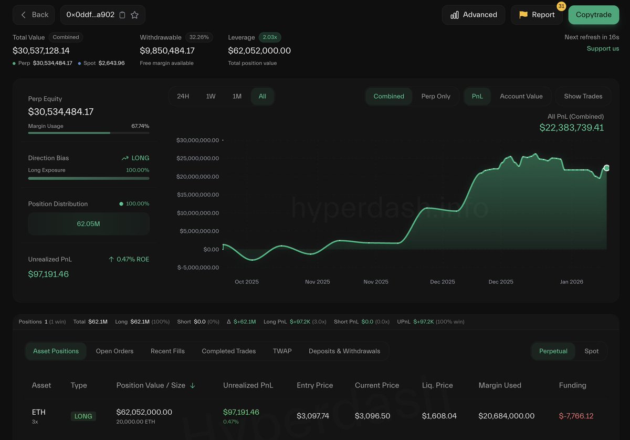Enable Show Trades on chart
Screen dimensions: 630x440
click(x=583, y=96)
